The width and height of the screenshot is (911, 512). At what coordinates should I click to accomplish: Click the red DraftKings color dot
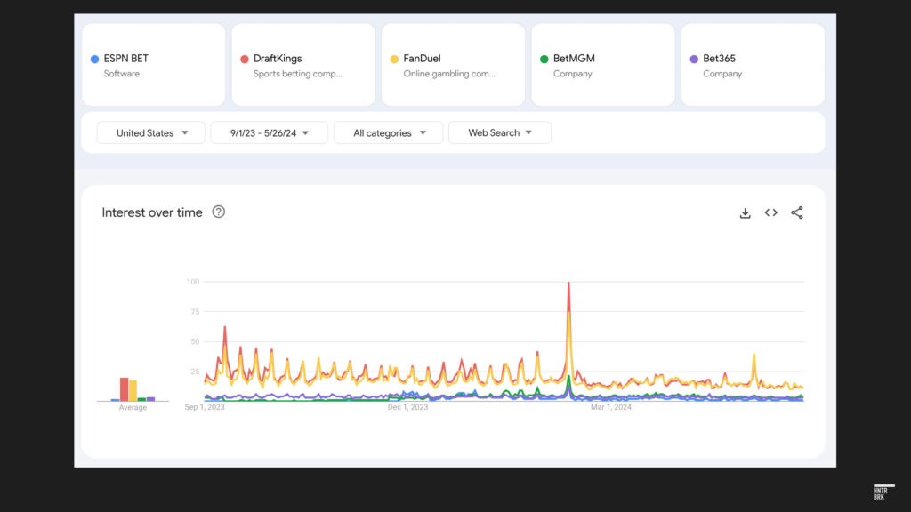tap(245, 59)
